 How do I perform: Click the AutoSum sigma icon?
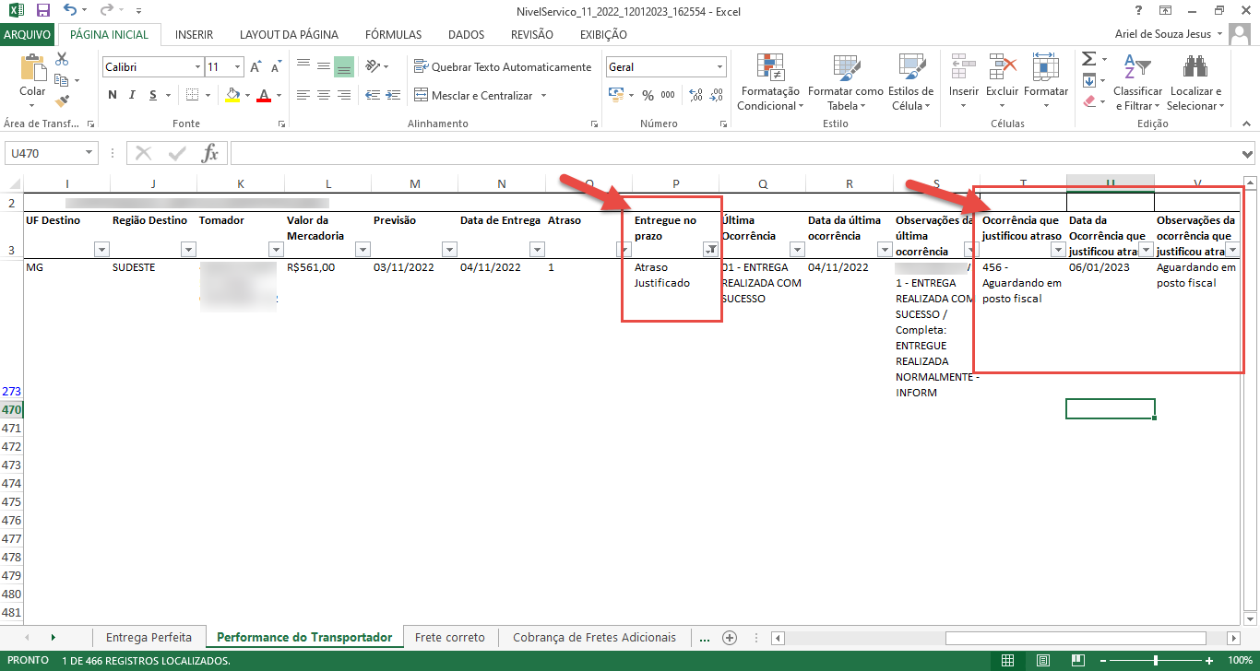coord(1088,58)
